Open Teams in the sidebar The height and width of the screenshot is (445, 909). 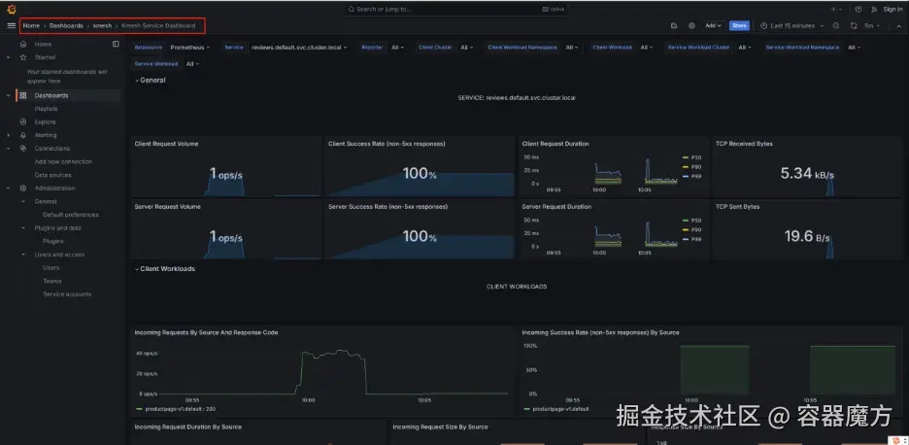[x=51, y=281]
